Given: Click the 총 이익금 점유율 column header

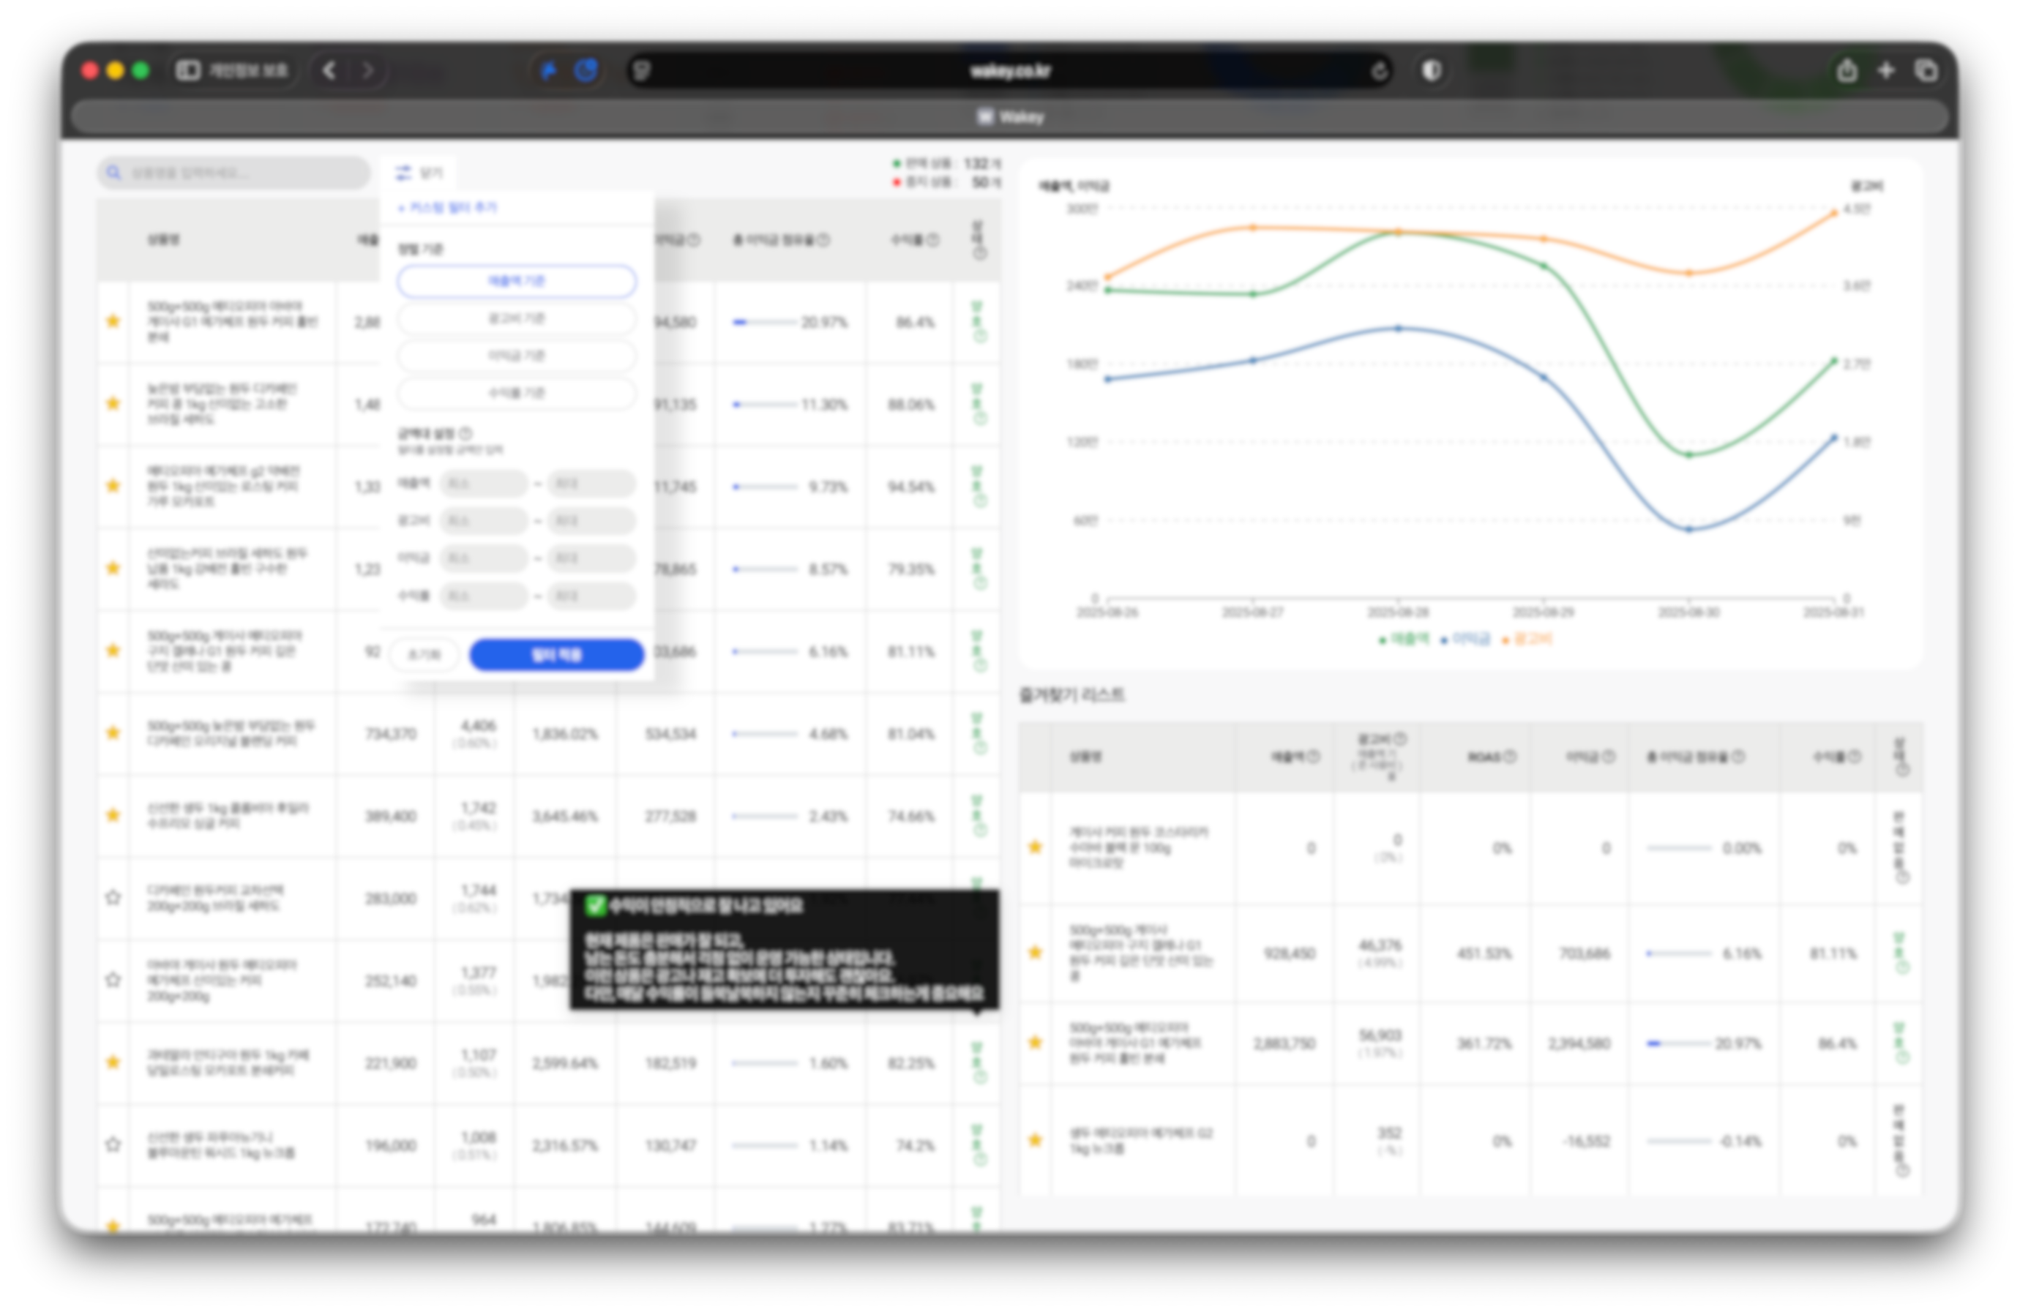Looking at the screenshot, I should click(x=774, y=240).
